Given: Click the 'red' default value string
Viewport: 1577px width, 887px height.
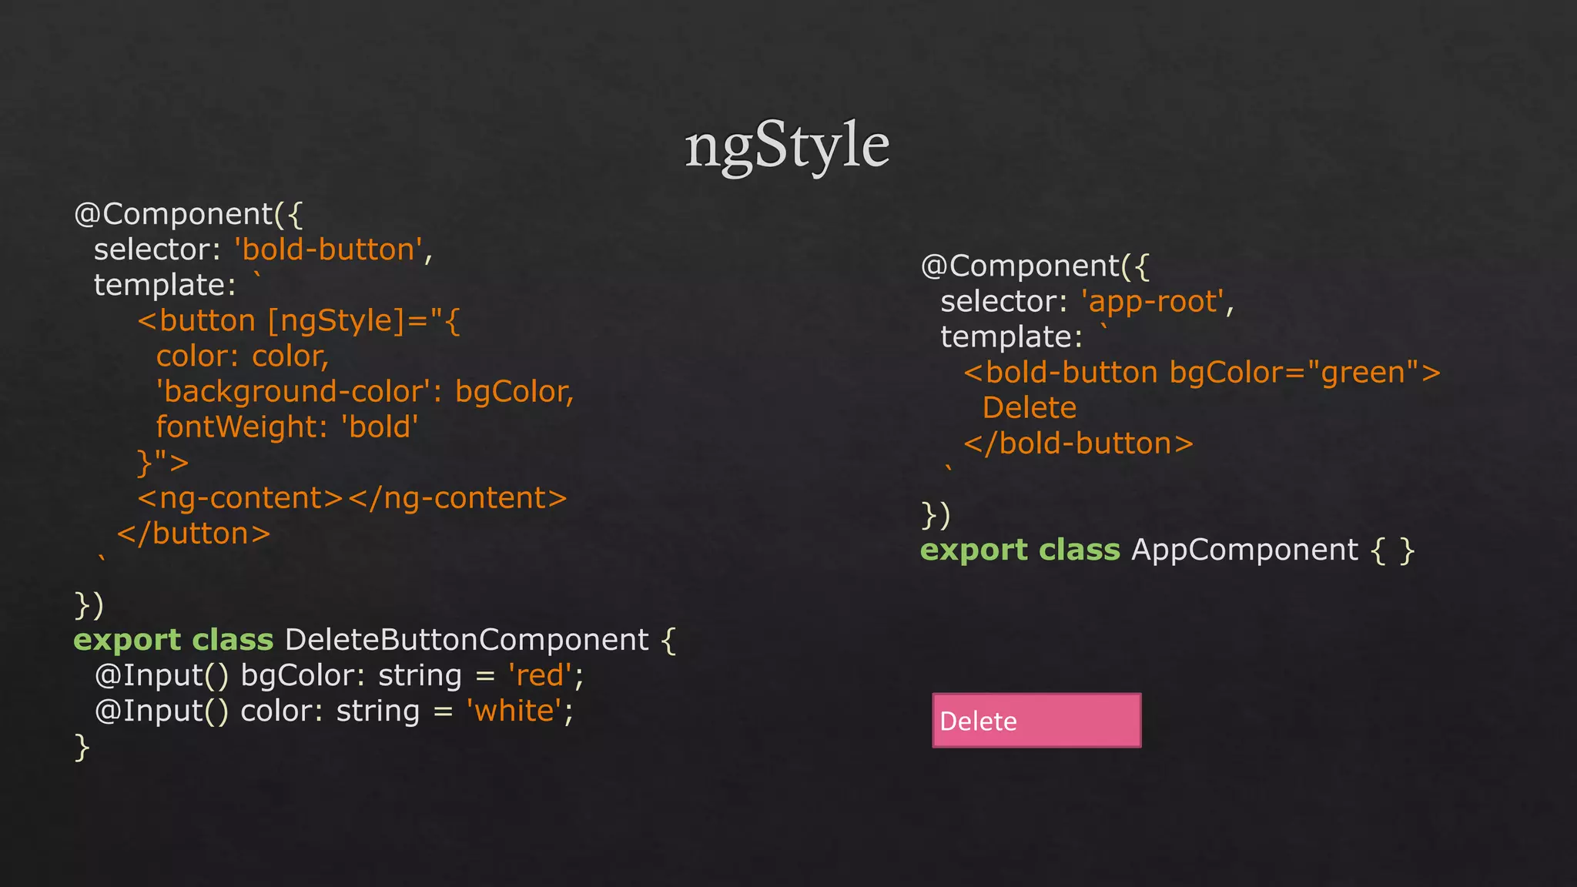Looking at the screenshot, I should 541,675.
